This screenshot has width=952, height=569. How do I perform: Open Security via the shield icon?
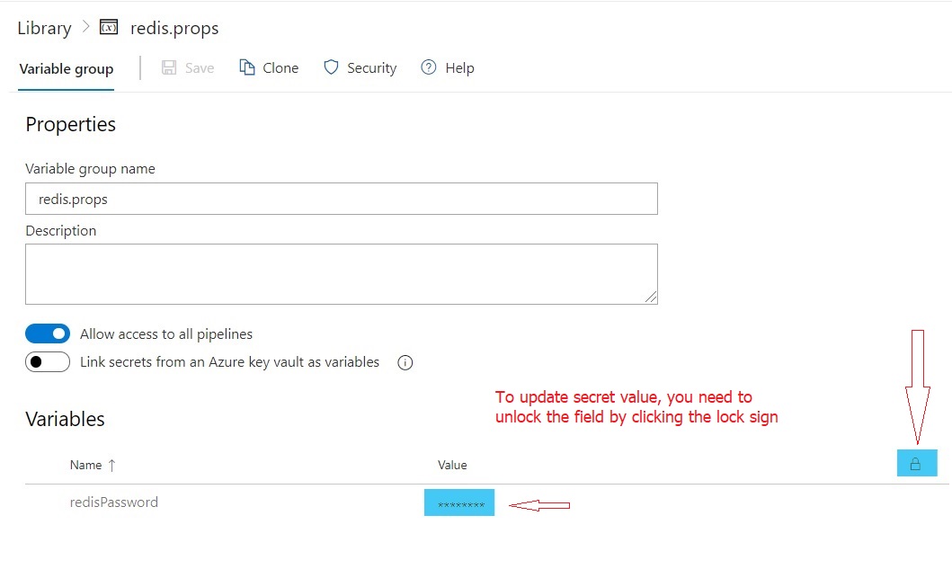point(331,68)
